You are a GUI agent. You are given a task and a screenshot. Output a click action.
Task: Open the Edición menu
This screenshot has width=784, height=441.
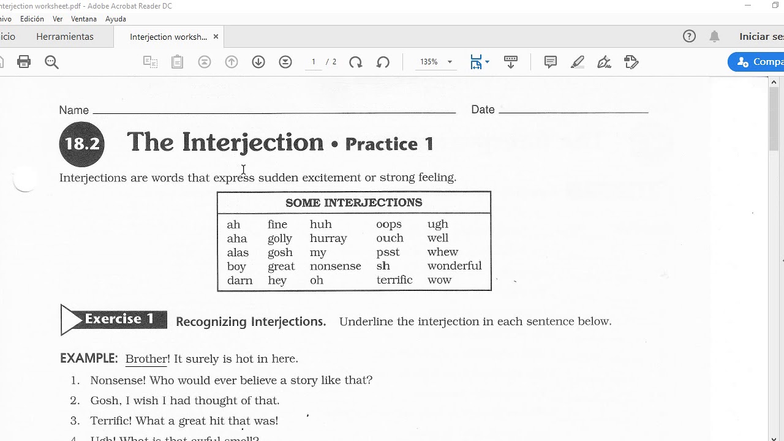tap(32, 19)
